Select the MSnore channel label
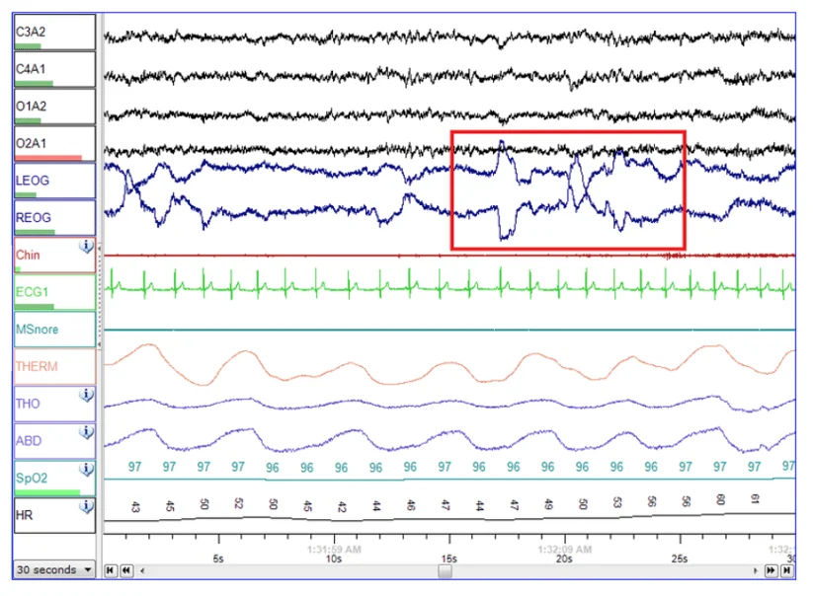The image size is (813, 596). pos(54,330)
